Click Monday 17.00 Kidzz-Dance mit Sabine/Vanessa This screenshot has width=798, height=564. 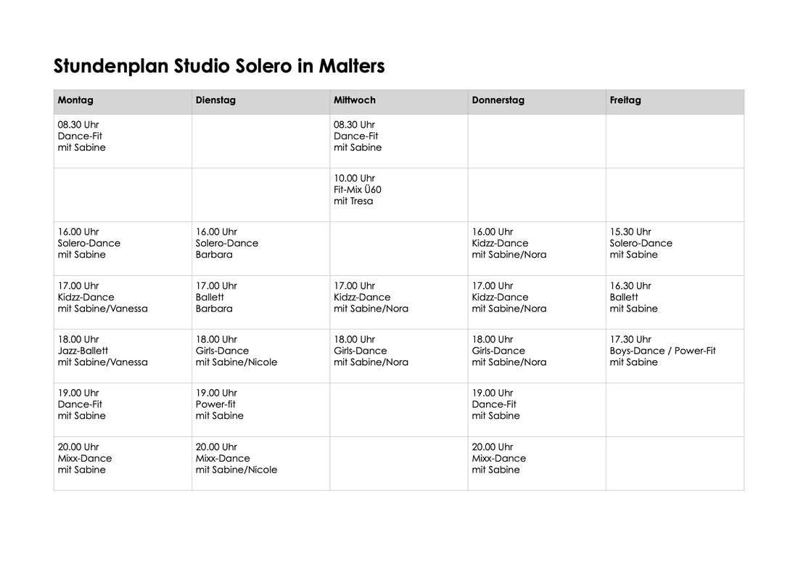click(123, 303)
